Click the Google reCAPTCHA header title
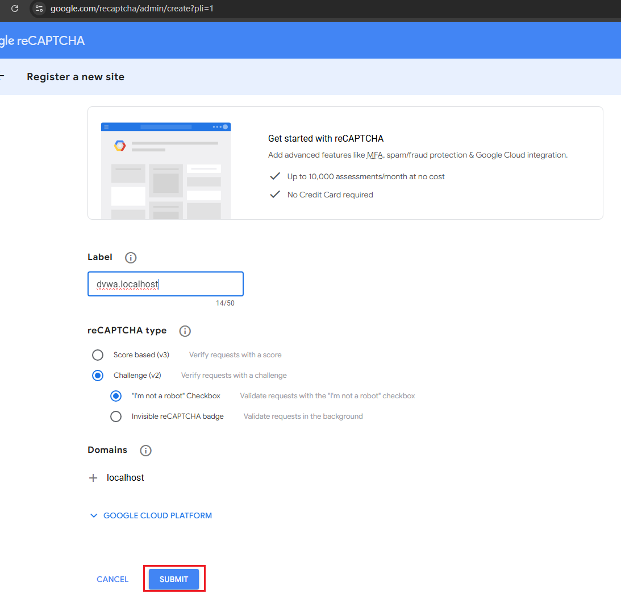This screenshot has width=621, height=594. tap(43, 40)
